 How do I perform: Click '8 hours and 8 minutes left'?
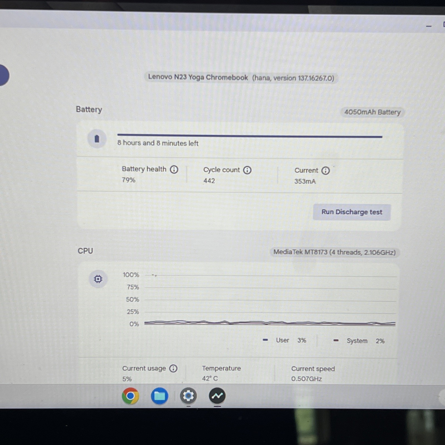158,143
